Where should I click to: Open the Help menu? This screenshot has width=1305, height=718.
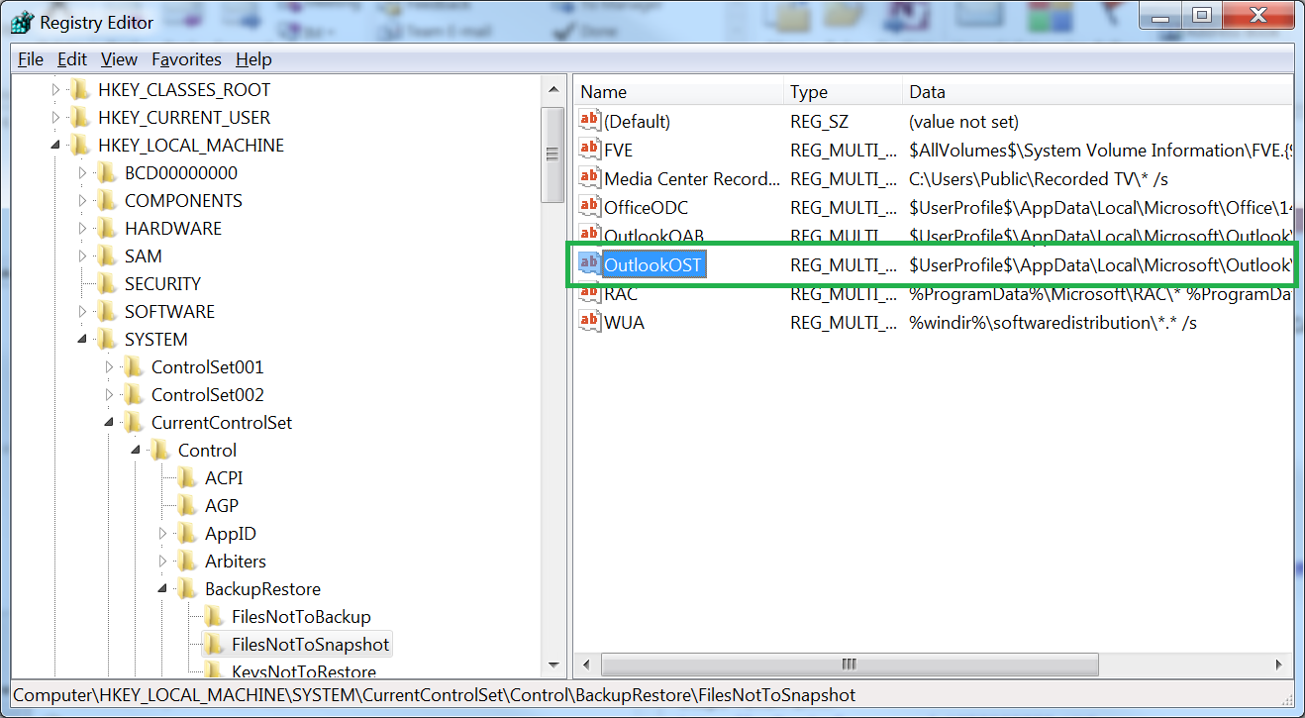[x=253, y=59]
